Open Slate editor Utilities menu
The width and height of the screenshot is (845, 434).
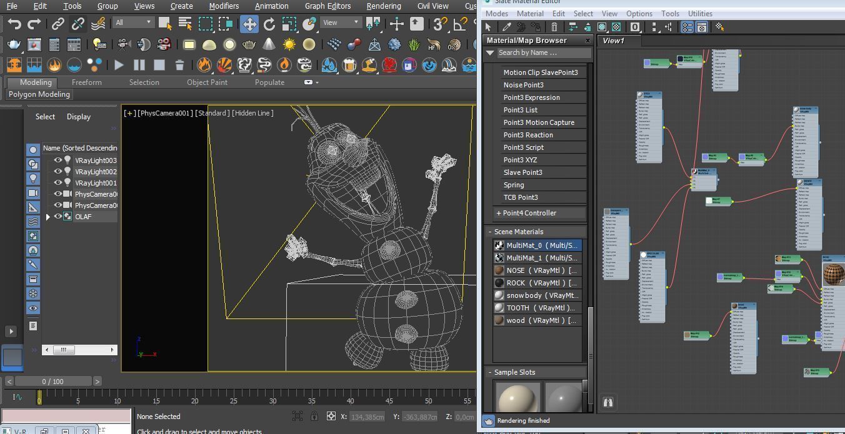700,14
